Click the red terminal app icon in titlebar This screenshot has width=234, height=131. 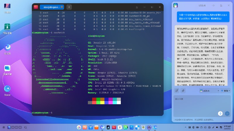[36, 7]
